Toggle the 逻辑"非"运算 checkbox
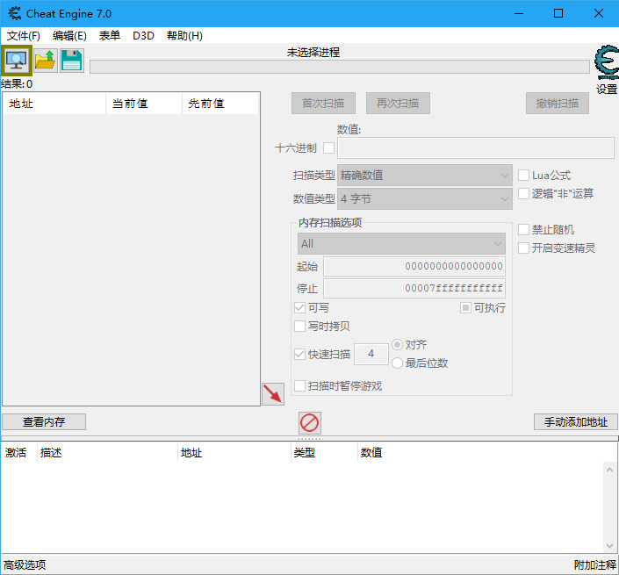 click(523, 193)
